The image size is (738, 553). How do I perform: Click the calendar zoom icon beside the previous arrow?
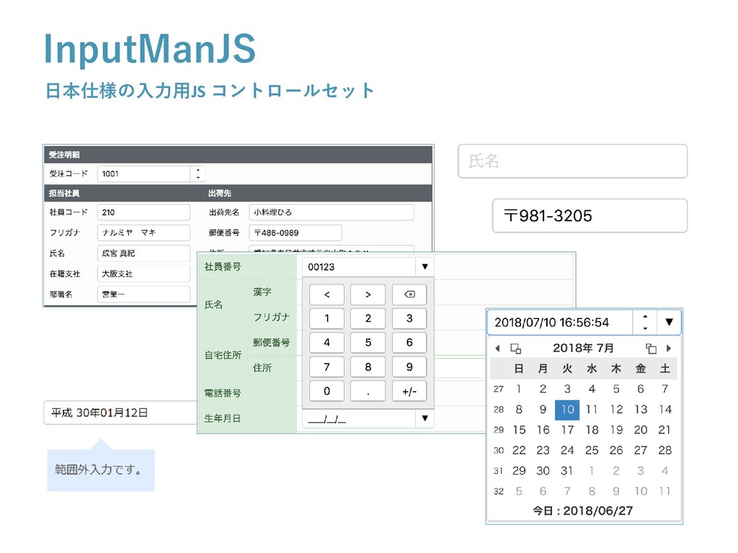tap(515, 349)
